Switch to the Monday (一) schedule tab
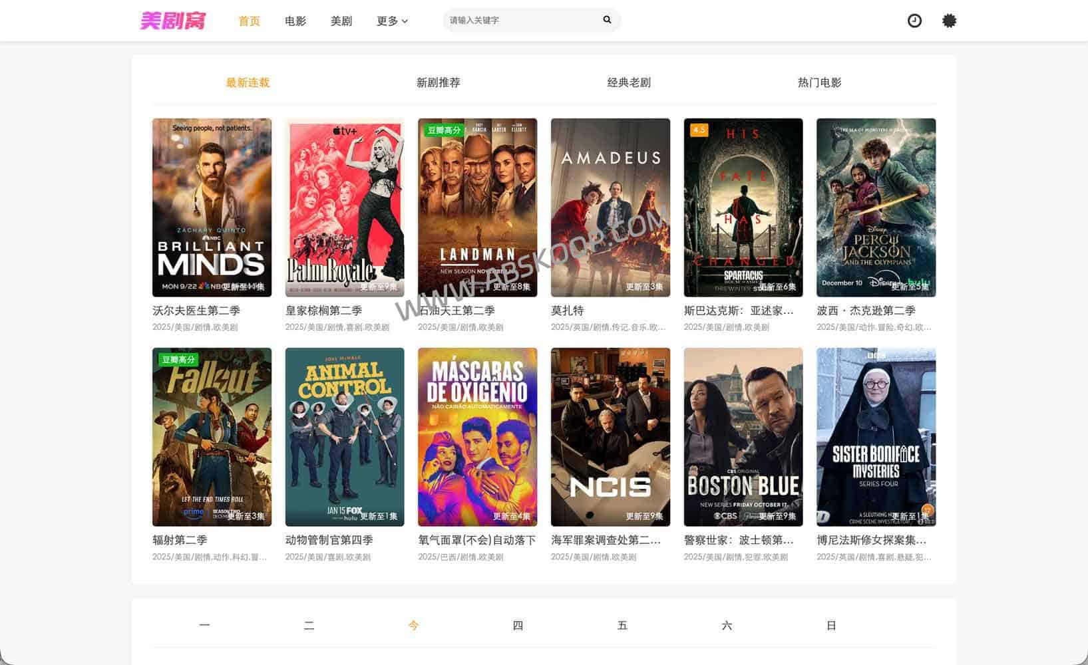Image resolution: width=1088 pixels, height=665 pixels. [204, 625]
